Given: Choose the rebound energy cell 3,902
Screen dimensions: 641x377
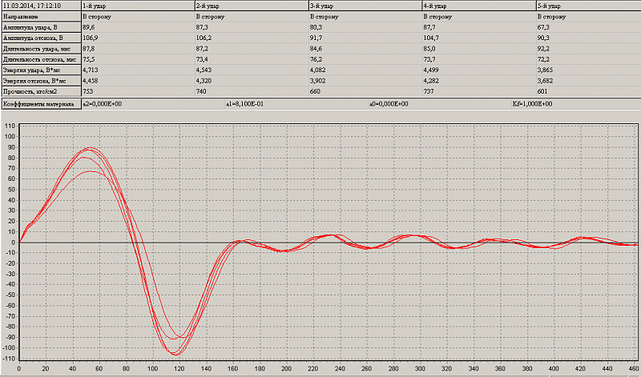Looking at the screenshot, I should pyautogui.click(x=318, y=81).
